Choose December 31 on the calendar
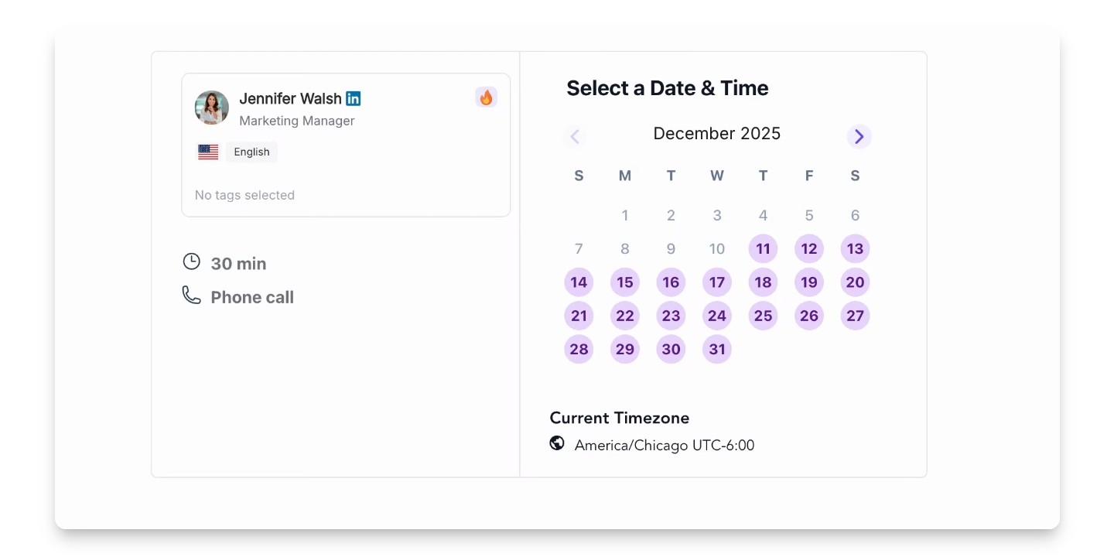Viewport: 1114px width, 557px height. pyautogui.click(x=717, y=349)
